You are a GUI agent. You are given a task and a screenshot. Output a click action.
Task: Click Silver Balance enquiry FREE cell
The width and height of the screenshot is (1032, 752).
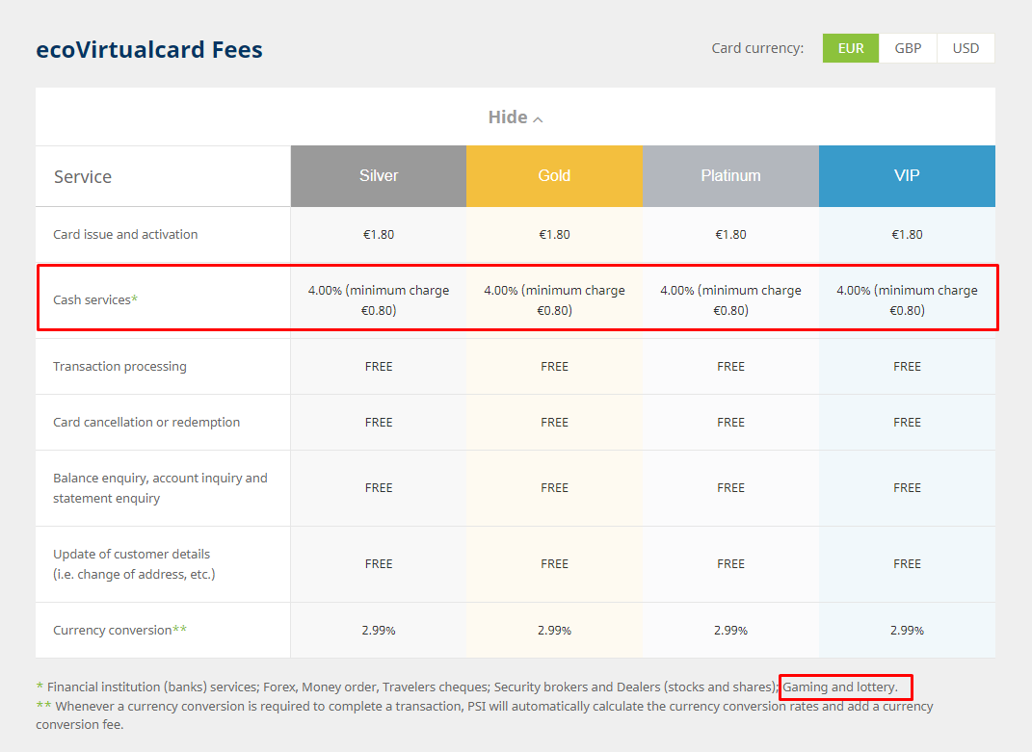(x=379, y=487)
